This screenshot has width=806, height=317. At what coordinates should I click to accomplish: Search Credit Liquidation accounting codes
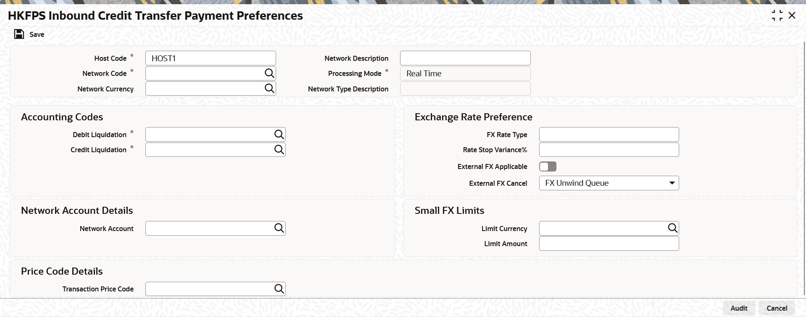[x=279, y=150]
